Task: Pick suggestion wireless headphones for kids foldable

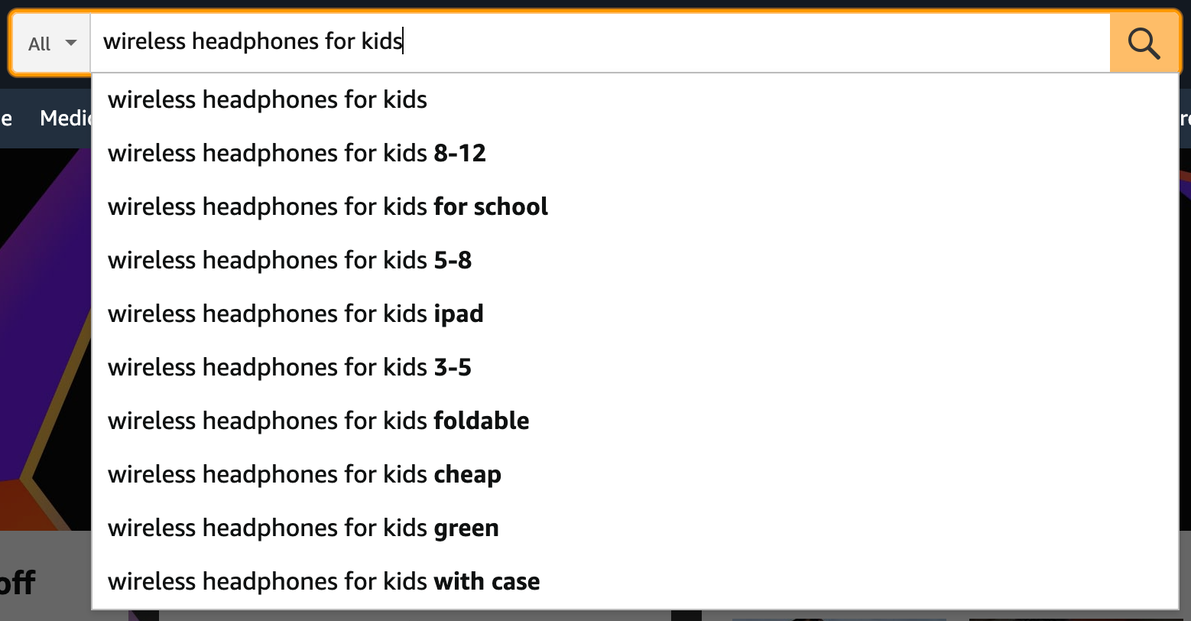Action: click(318, 421)
